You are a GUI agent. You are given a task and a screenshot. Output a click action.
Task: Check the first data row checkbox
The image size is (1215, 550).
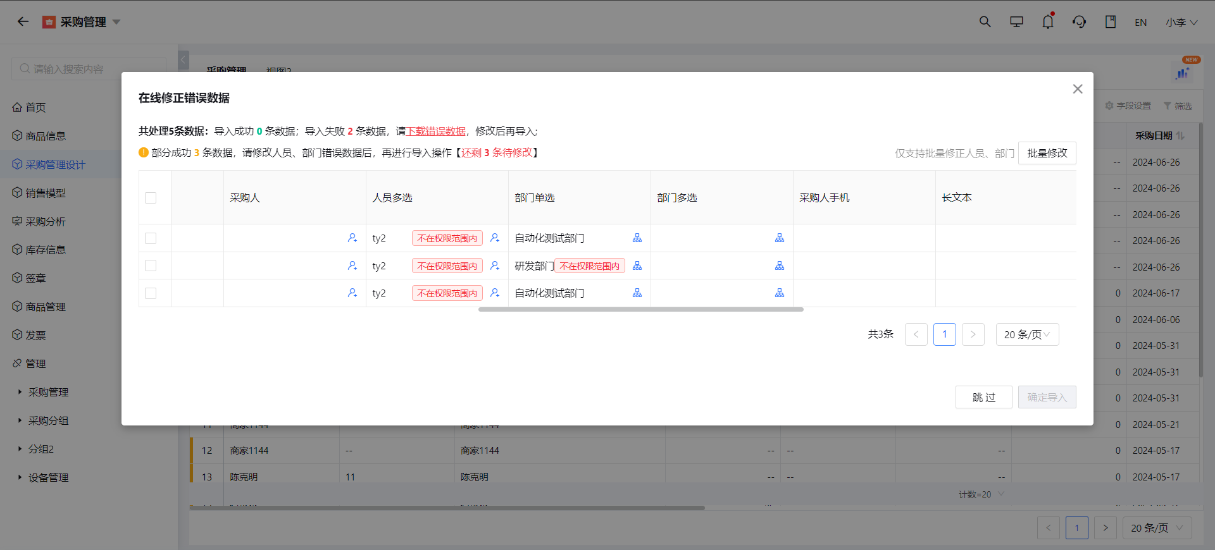click(151, 238)
